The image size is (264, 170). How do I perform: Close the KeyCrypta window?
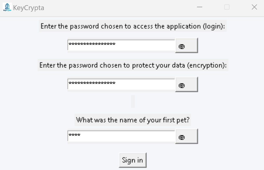(254, 7)
